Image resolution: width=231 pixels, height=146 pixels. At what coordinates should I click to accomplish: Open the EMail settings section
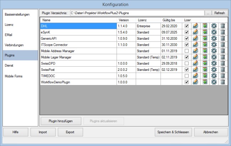click(20, 35)
